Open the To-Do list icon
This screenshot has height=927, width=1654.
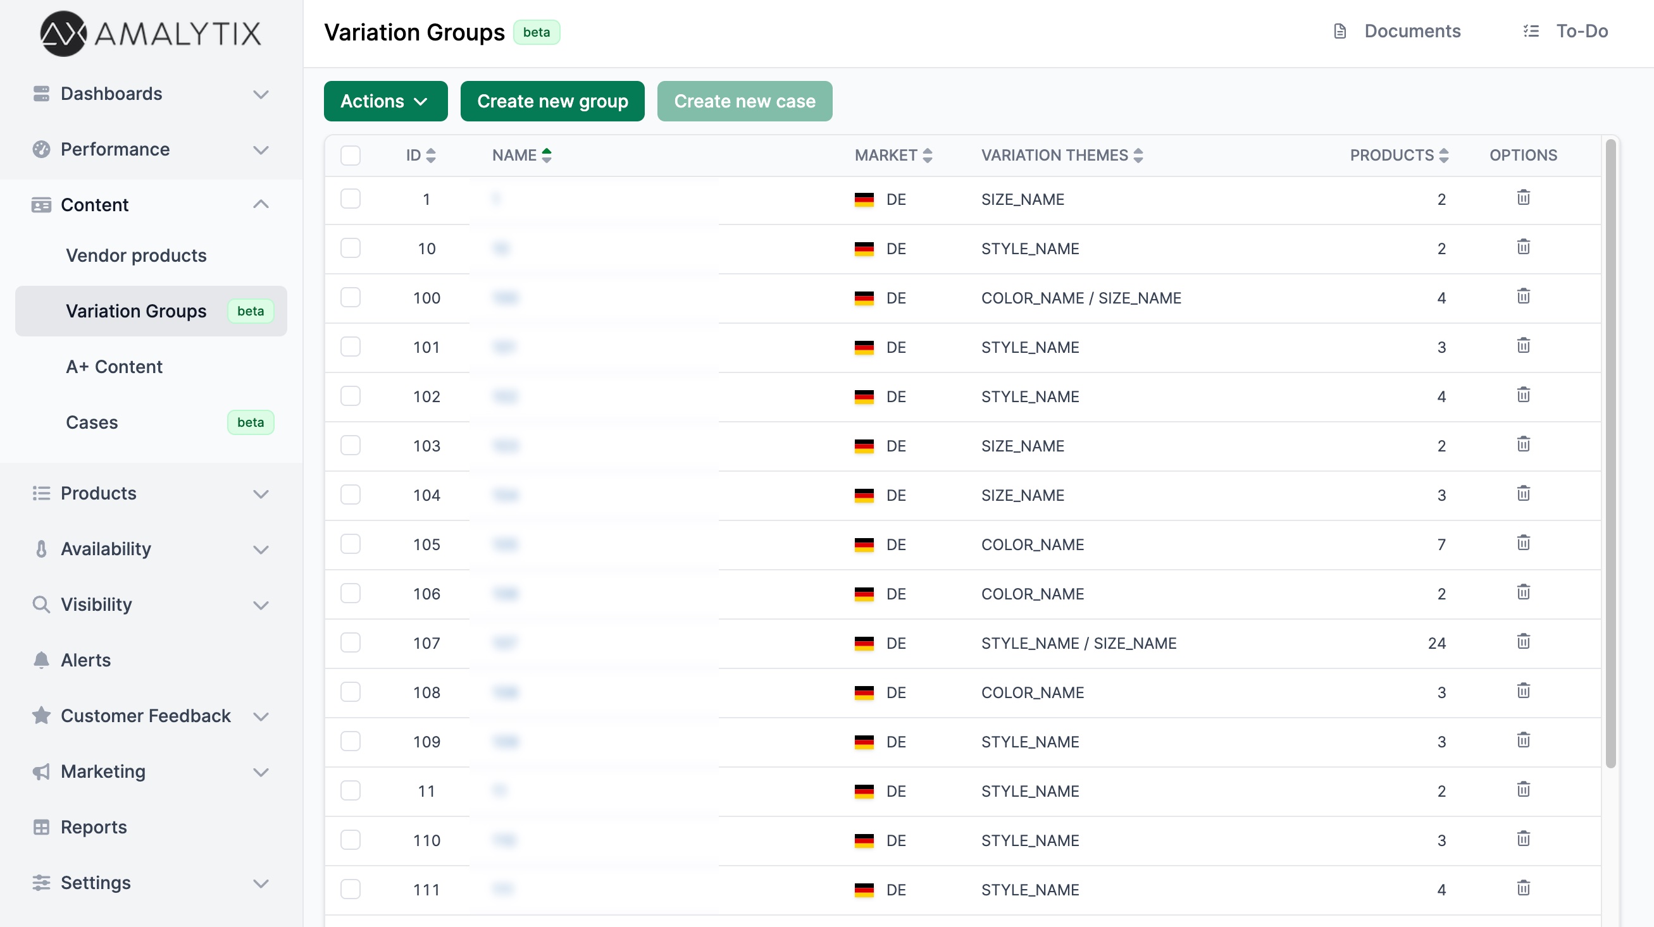[x=1531, y=31]
